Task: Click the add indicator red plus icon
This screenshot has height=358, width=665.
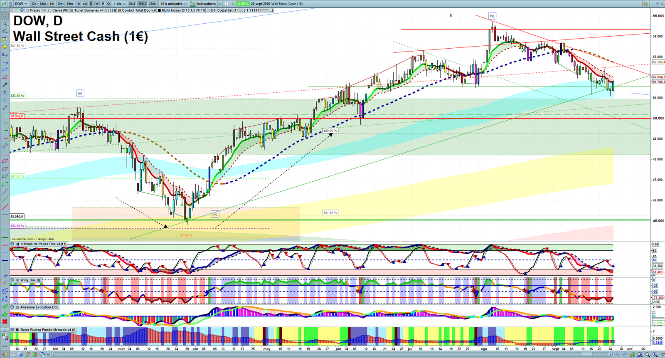Action: tap(12, 10)
